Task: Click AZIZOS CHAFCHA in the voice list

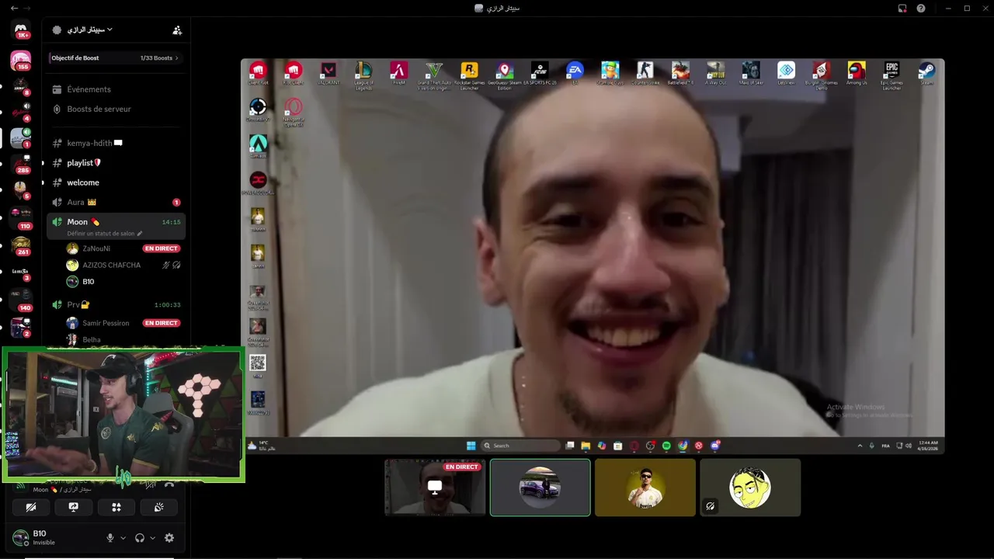Action: [112, 265]
